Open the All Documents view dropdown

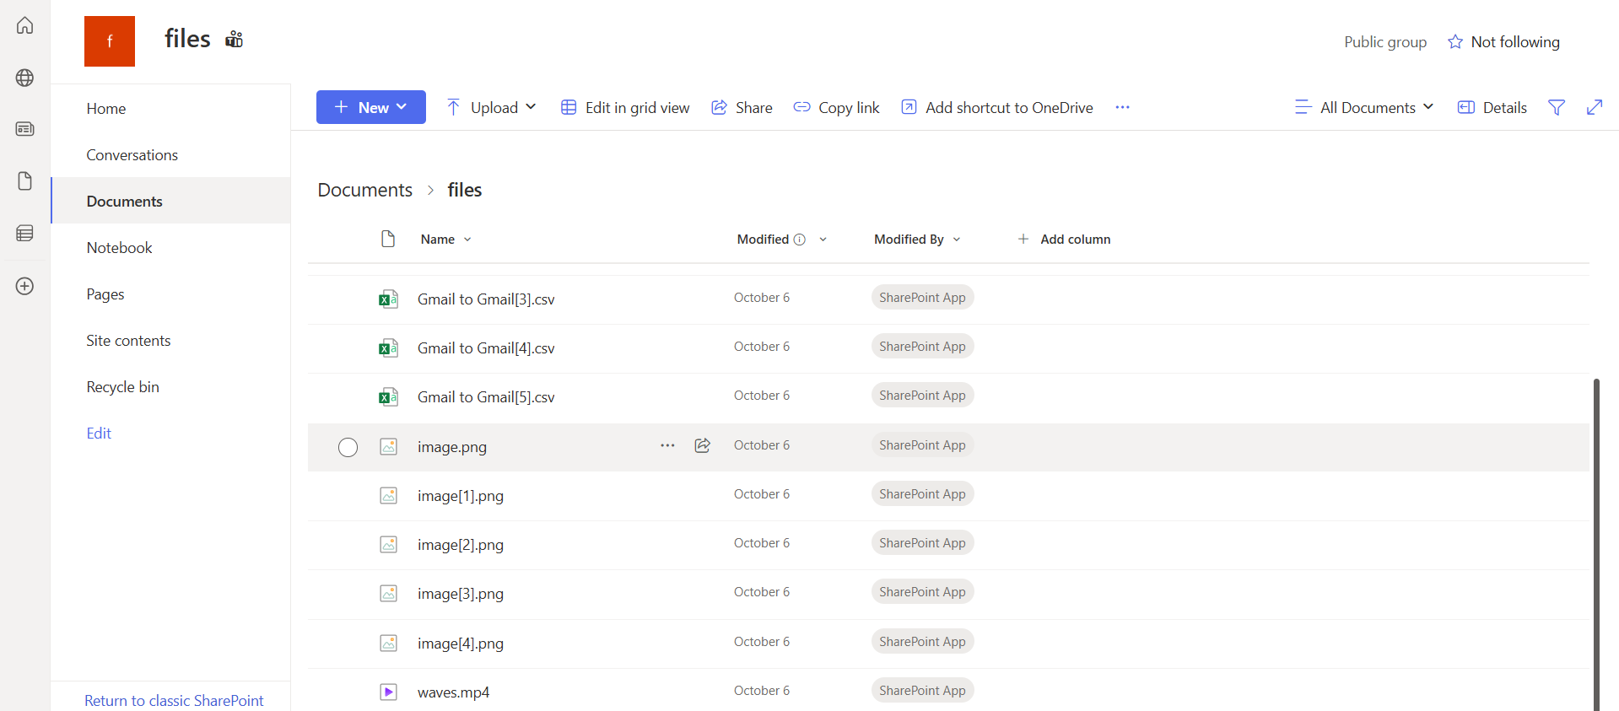click(1364, 107)
